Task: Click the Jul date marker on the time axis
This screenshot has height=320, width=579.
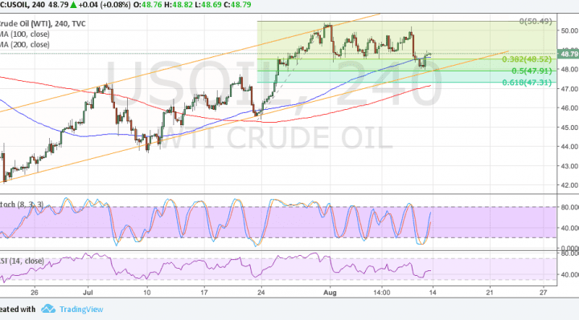Action: pyautogui.click(x=88, y=293)
